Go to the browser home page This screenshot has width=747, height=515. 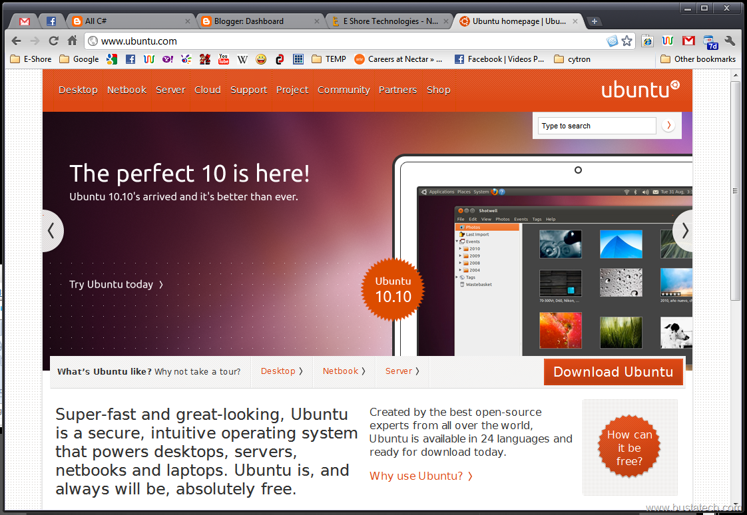pyautogui.click(x=72, y=41)
